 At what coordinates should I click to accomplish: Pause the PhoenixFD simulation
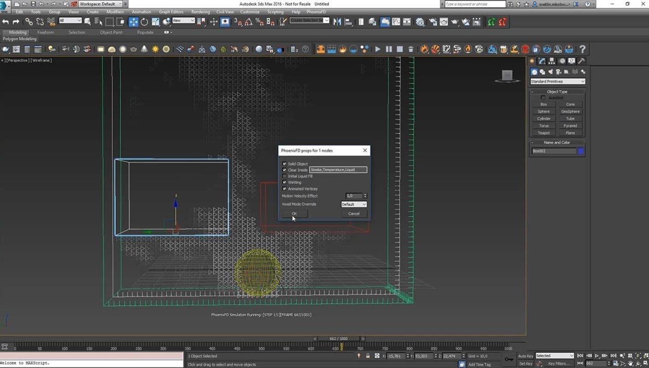pos(389,49)
